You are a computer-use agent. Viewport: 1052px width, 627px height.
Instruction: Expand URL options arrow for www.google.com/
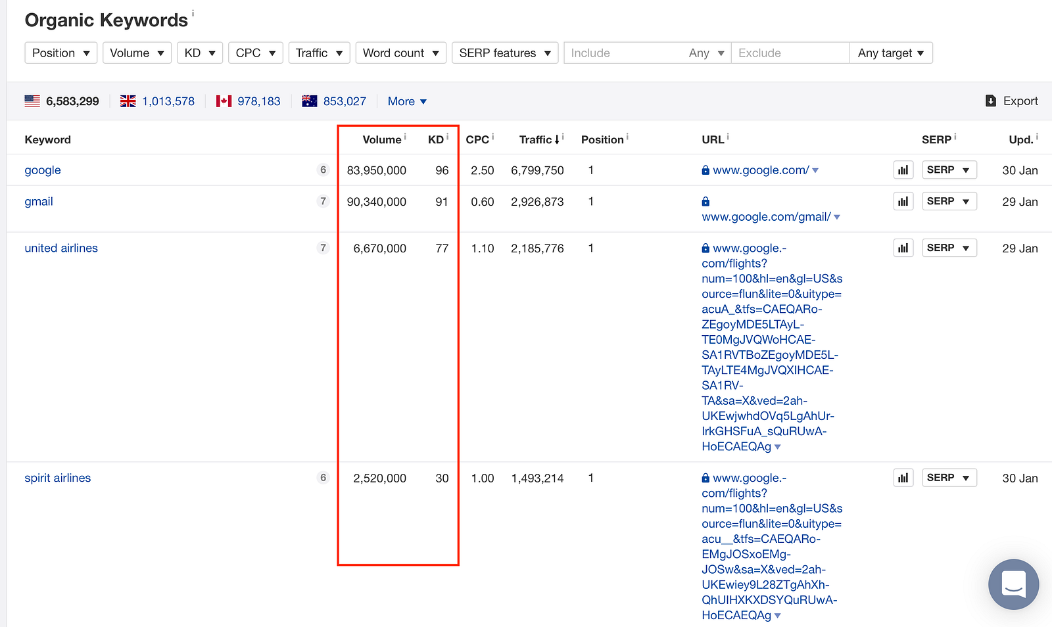click(815, 171)
